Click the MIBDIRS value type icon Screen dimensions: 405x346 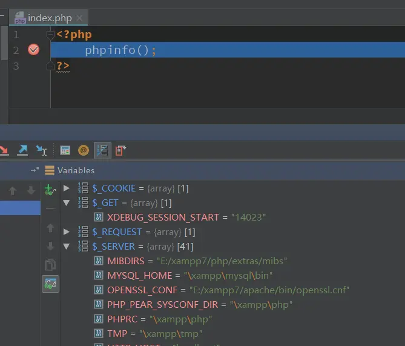click(x=99, y=261)
